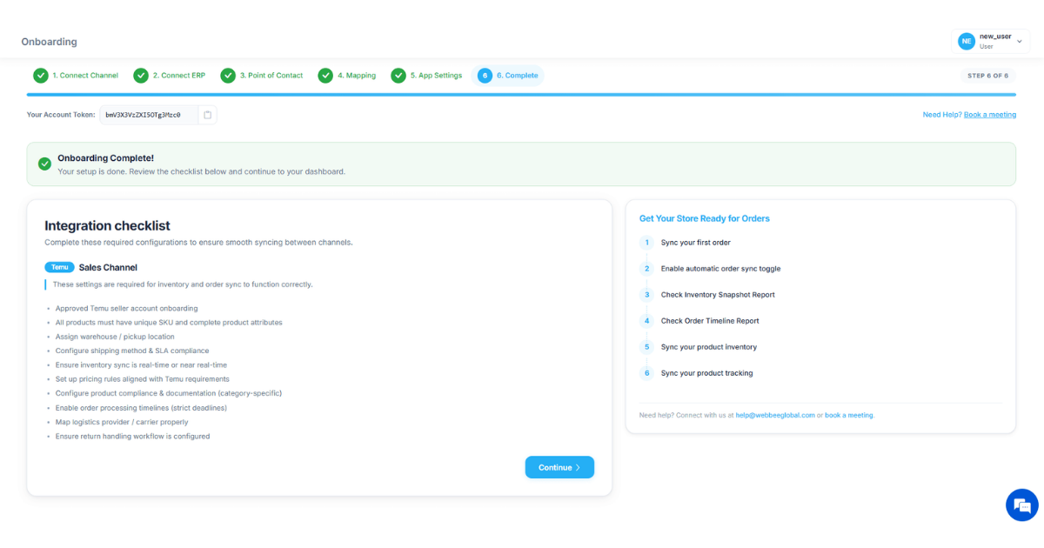Click the green checkmark beside Connect Channel
The image size is (1044, 548).
pos(41,76)
